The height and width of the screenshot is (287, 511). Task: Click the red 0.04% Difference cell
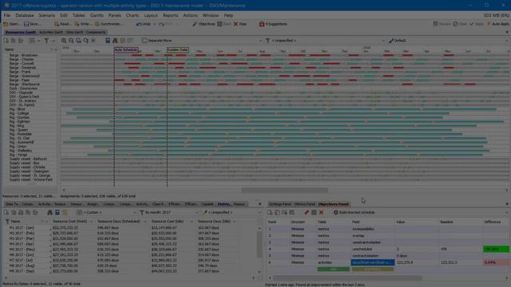(x=496, y=262)
